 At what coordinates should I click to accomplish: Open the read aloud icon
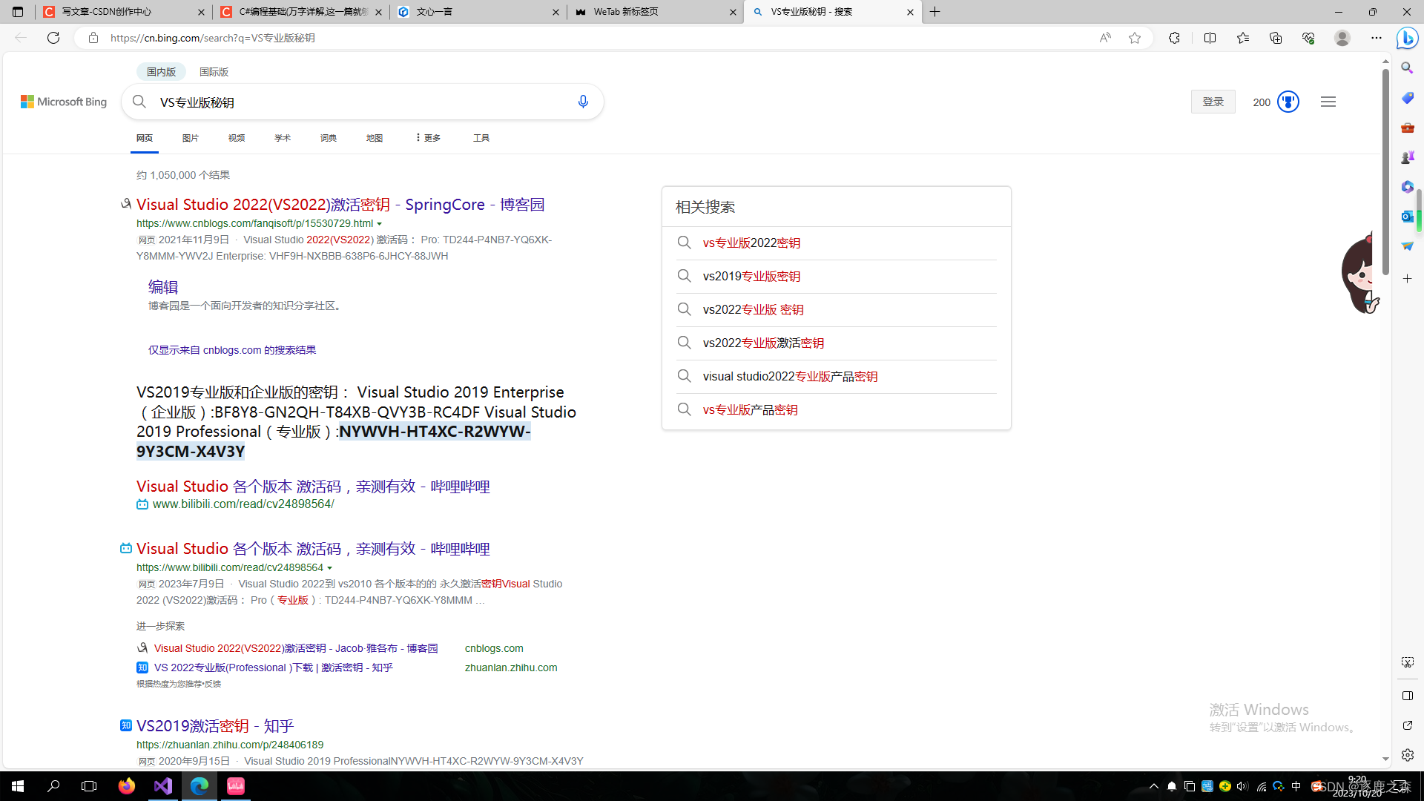pyautogui.click(x=1105, y=38)
